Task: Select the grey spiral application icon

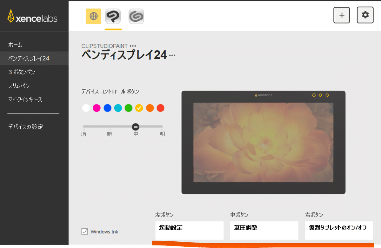Action: 136,16
